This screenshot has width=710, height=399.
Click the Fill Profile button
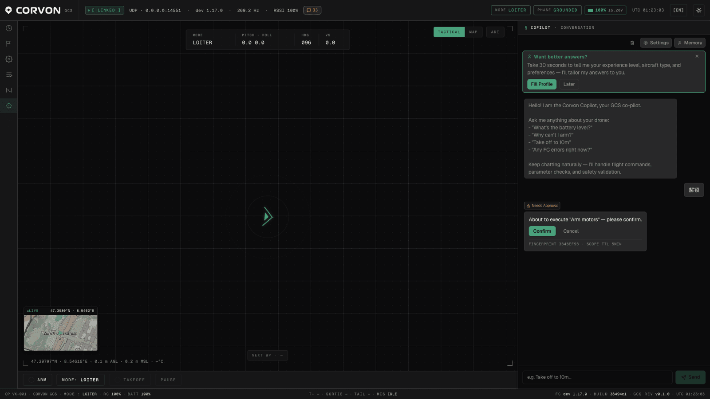tap(541, 84)
